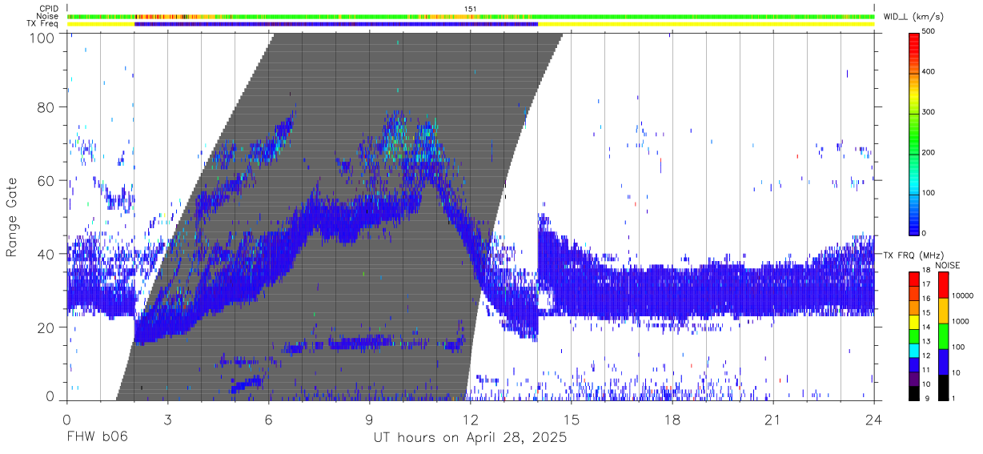Click the green 100 swatch in NOISE legend

pyautogui.click(x=943, y=336)
